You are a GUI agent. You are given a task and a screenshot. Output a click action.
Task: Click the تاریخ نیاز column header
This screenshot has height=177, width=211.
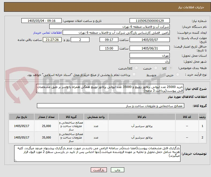pos(21,117)
